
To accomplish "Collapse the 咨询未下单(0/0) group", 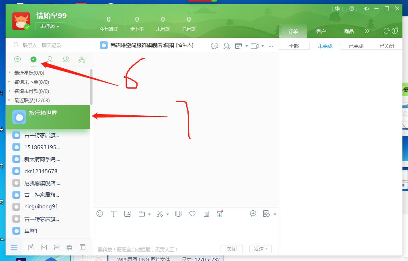I will tap(9, 82).
